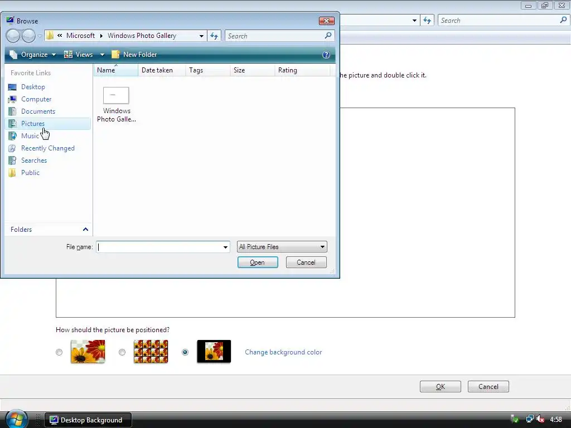Open File name dropdown arrow
The width and height of the screenshot is (571, 428).
pos(225,247)
